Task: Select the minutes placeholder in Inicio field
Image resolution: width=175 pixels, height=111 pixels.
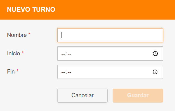Action: tap(69, 54)
